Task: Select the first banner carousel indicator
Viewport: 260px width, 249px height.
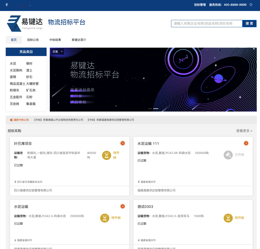Action: pyautogui.click(x=150, y=108)
